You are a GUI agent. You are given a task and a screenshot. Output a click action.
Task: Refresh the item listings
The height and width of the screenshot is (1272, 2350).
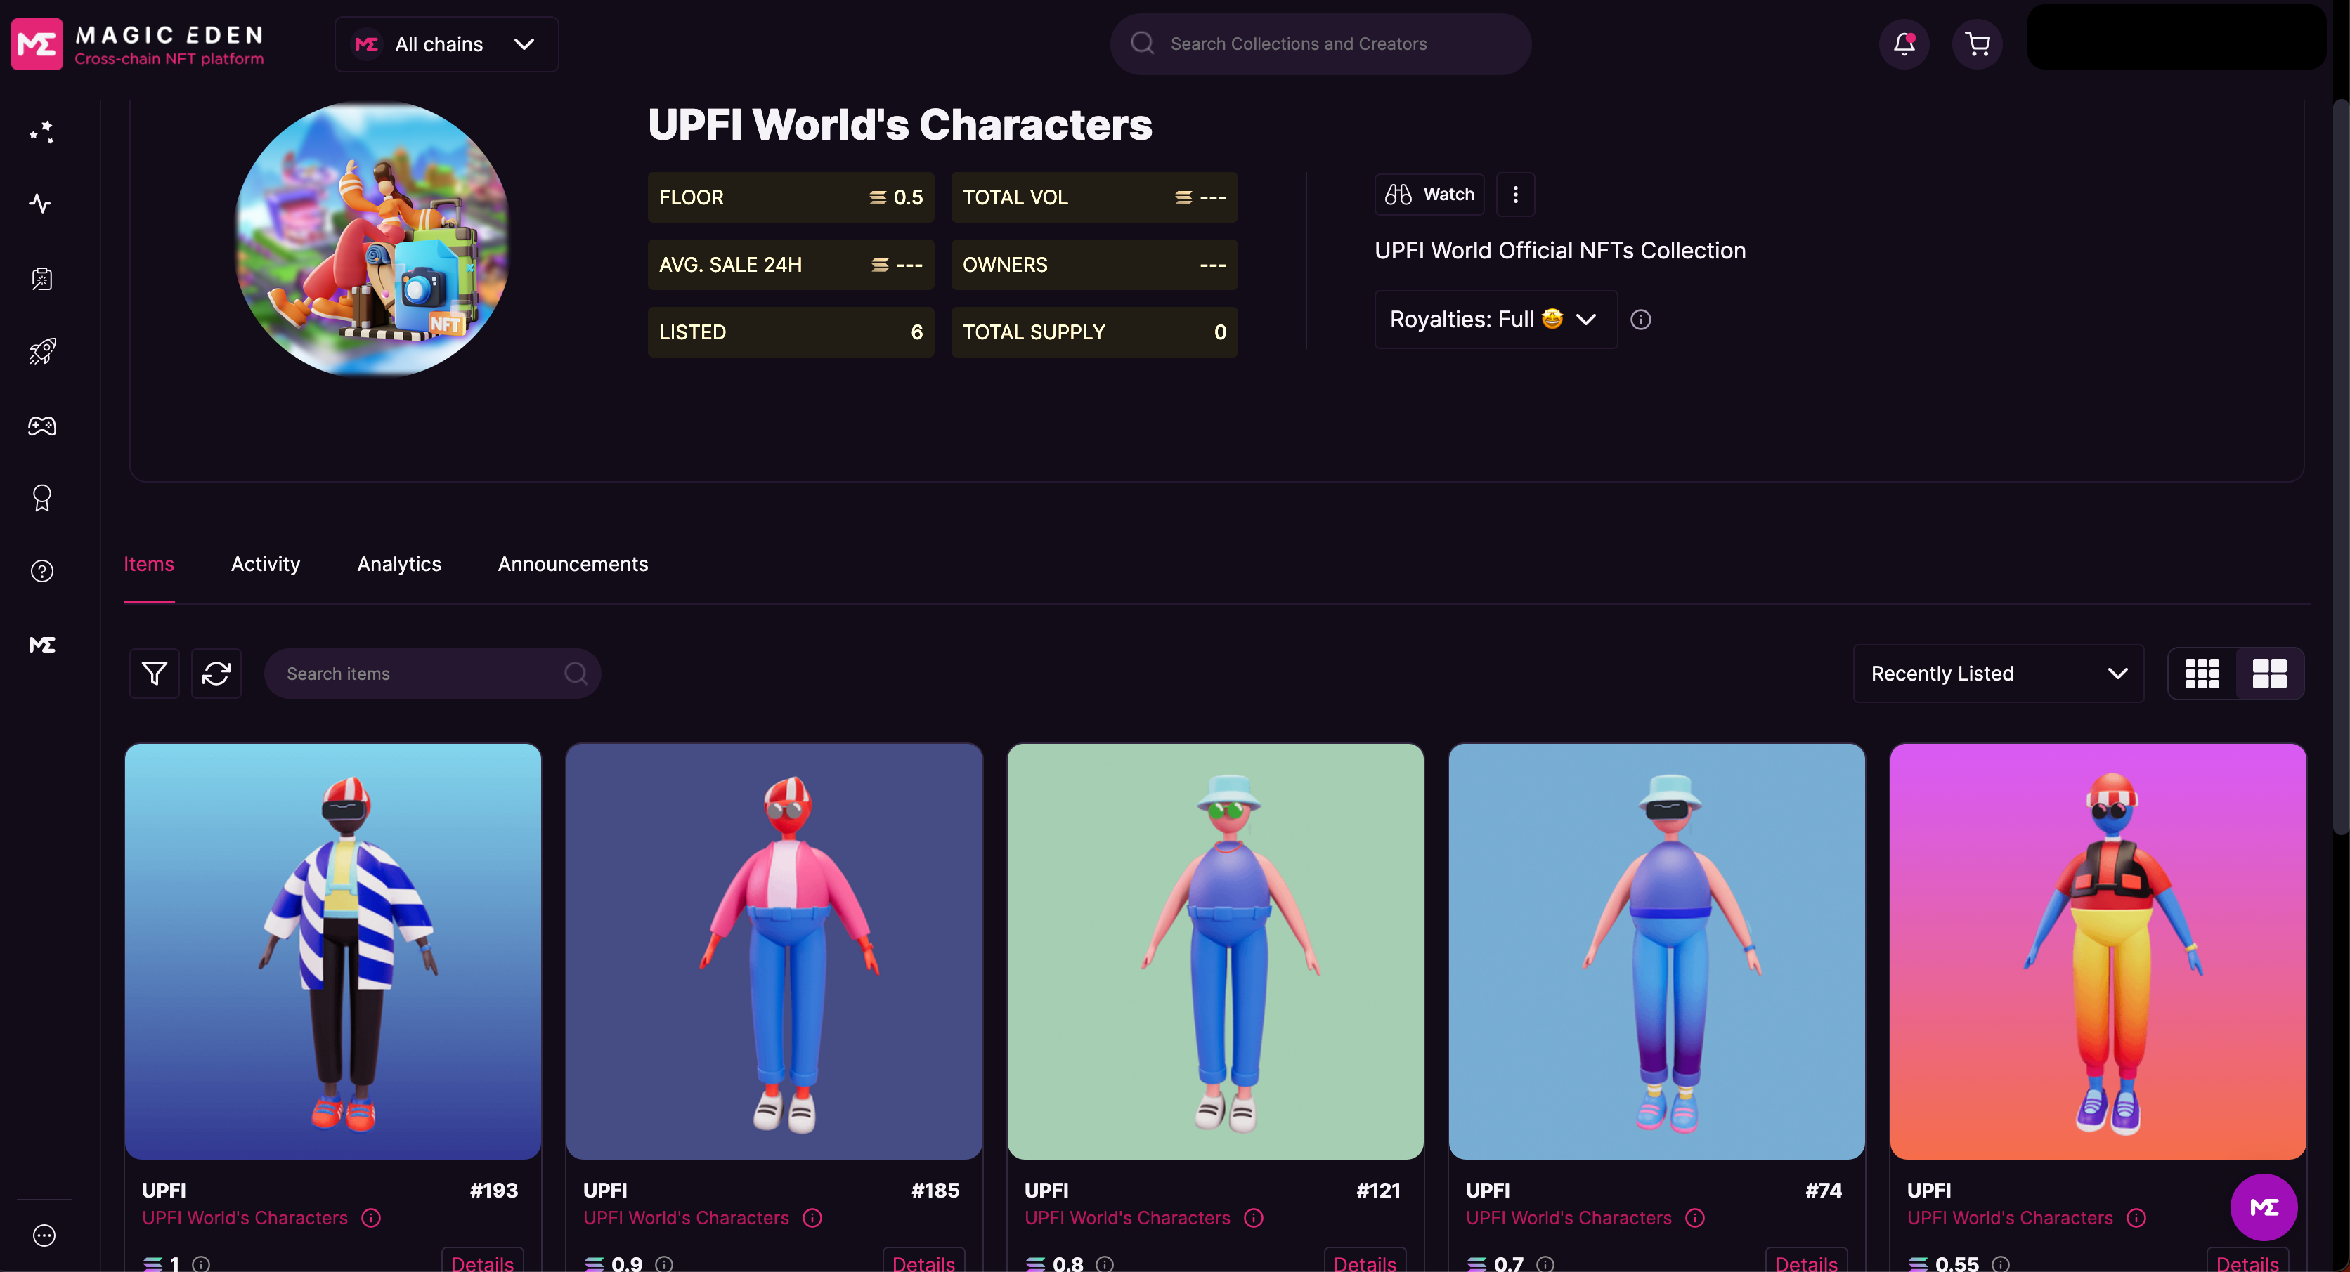[x=216, y=674]
